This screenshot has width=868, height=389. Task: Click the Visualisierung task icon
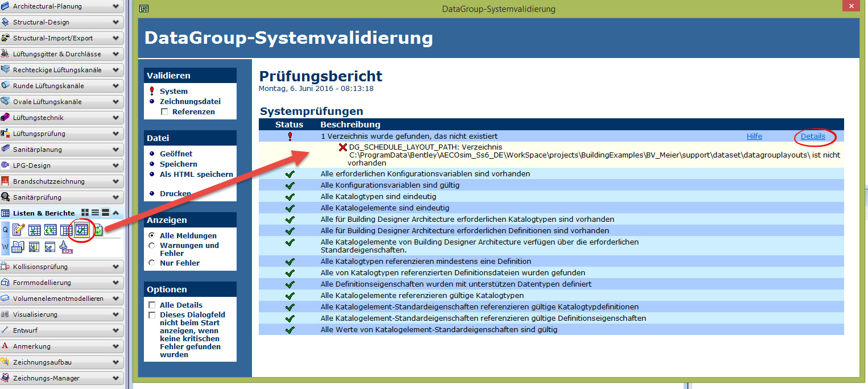[x=5, y=314]
